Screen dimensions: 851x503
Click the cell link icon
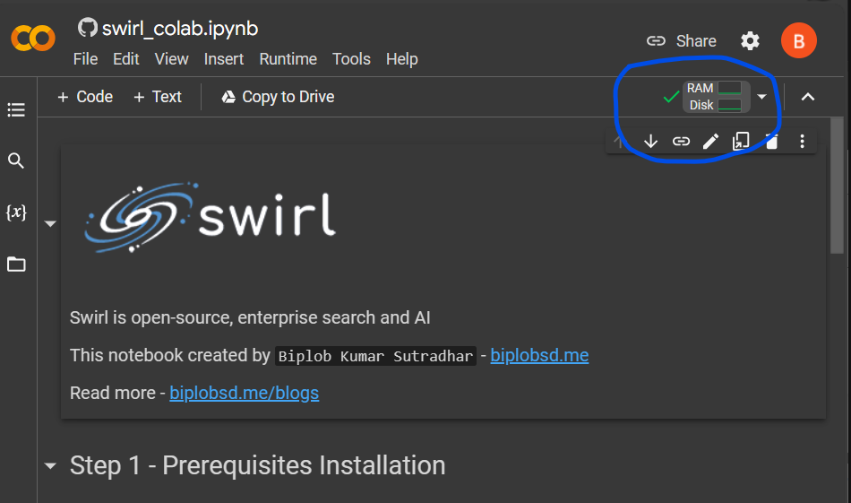[x=681, y=142]
